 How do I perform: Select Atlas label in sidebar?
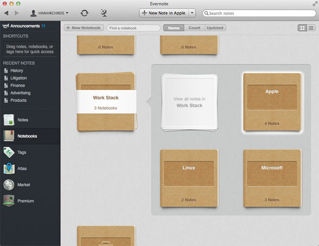point(22,168)
